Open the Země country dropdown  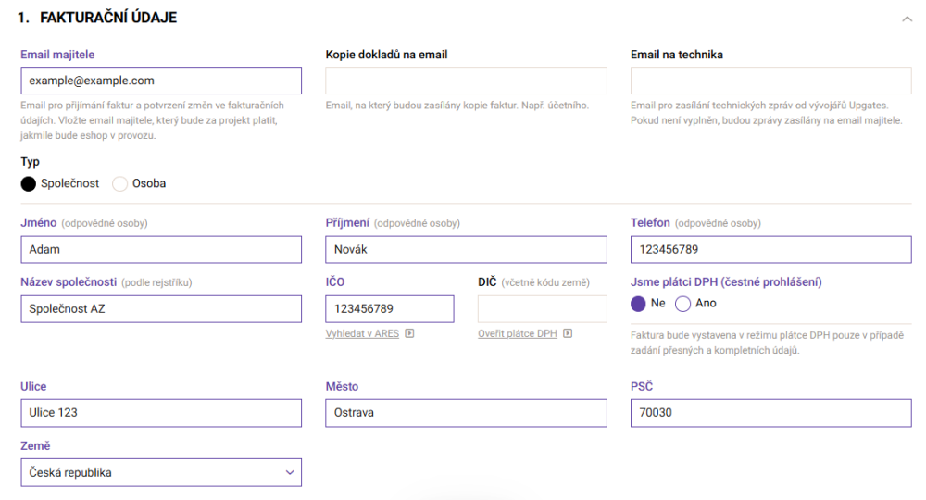click(160, 472)
